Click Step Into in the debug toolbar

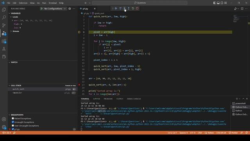click(x=125, y=8)
